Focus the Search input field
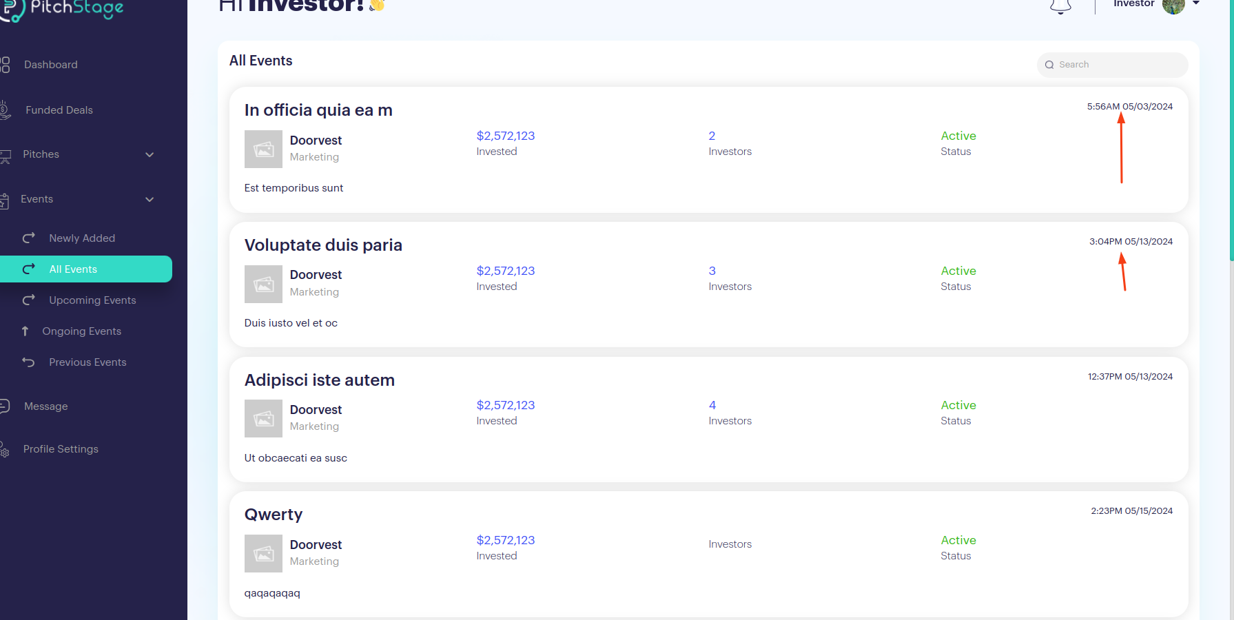Image resolution: width=1234 pixels, height=620 pixels. pyautogui.click(x=1112, y=65)
